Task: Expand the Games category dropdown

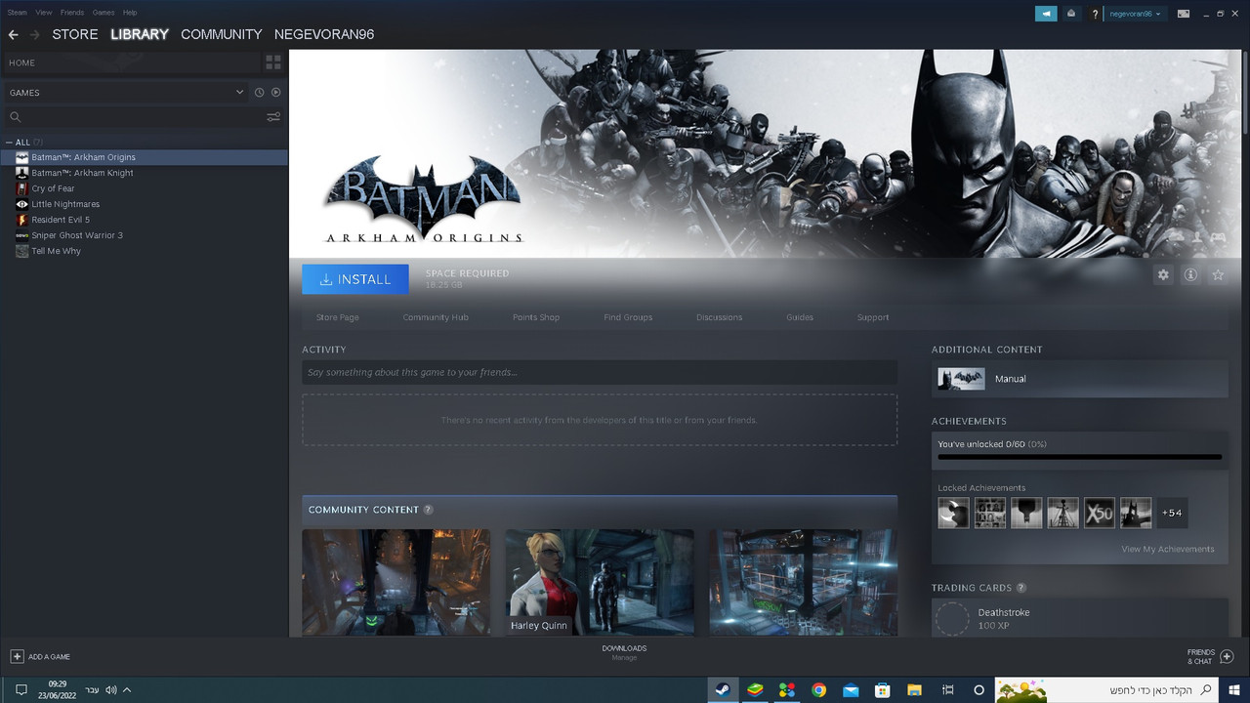Action: [239, 92]
